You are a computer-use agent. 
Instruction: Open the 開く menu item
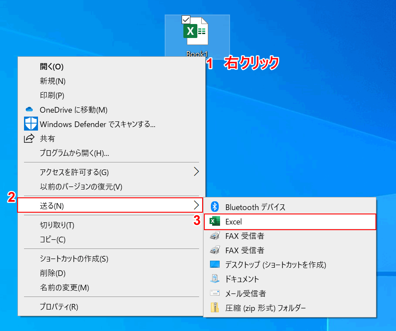tap(50, 66)
